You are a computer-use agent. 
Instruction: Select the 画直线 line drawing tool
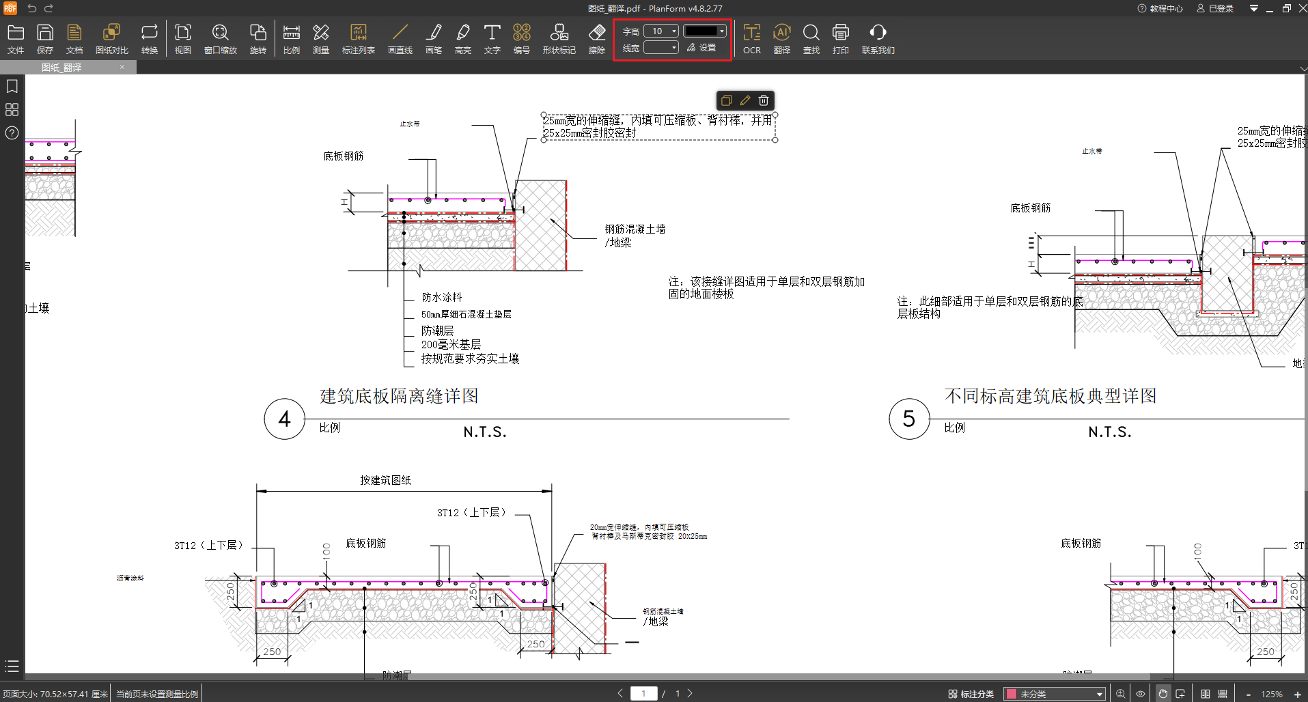point(400,39)
